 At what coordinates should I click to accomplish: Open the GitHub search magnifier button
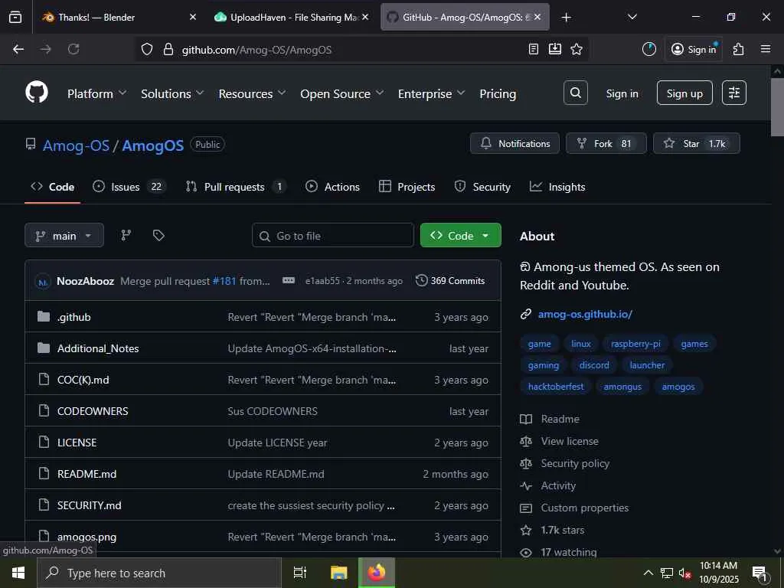(576, 93)
